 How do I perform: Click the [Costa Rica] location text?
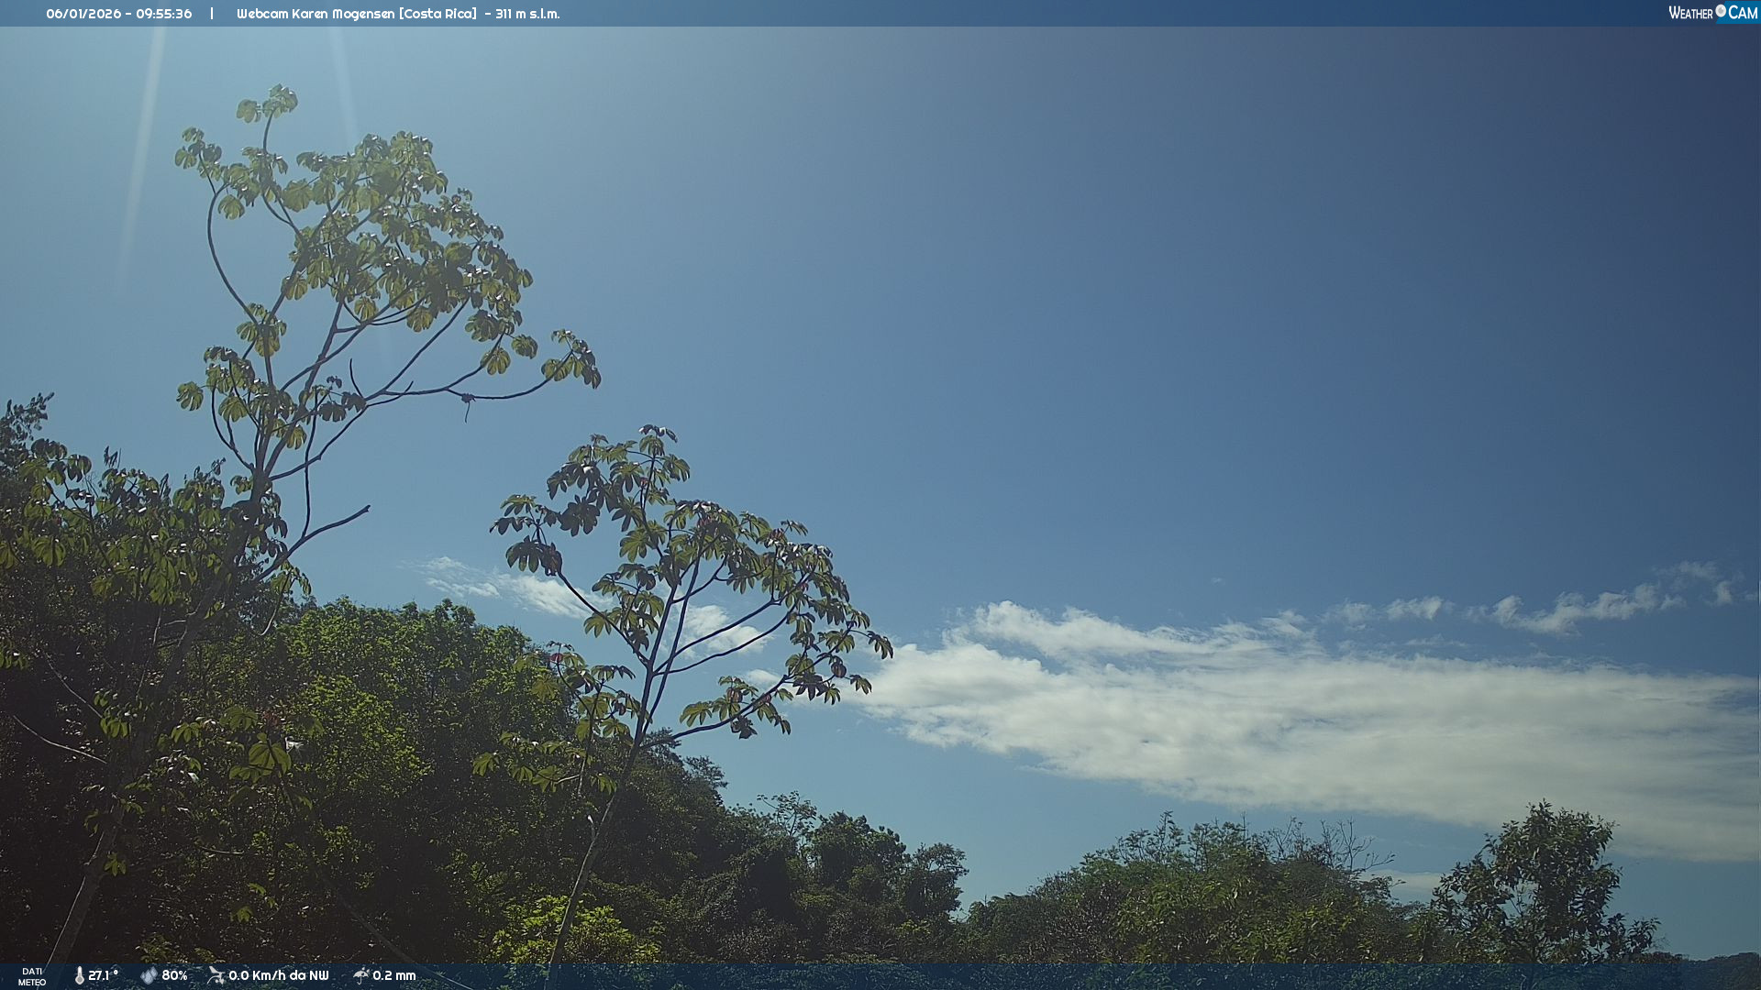tap(437, 14)
